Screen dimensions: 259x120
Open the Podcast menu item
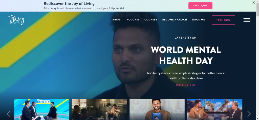pyautogui.click(x=133, y=20)
